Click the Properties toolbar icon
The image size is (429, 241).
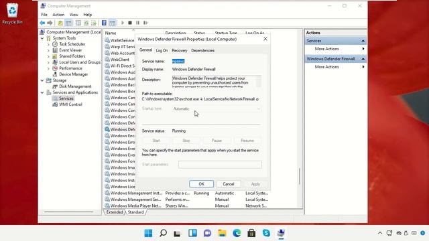tap(78, 23)
